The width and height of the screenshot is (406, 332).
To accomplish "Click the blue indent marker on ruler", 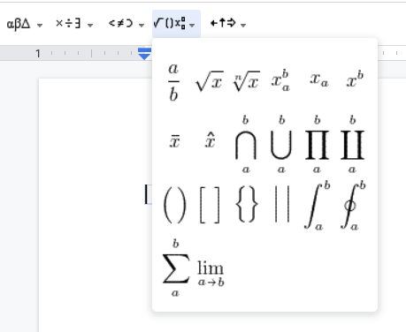I will (144, 54).
